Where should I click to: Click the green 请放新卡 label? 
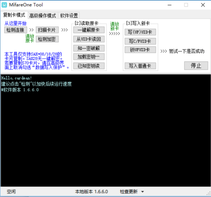(x=115, y=26)
